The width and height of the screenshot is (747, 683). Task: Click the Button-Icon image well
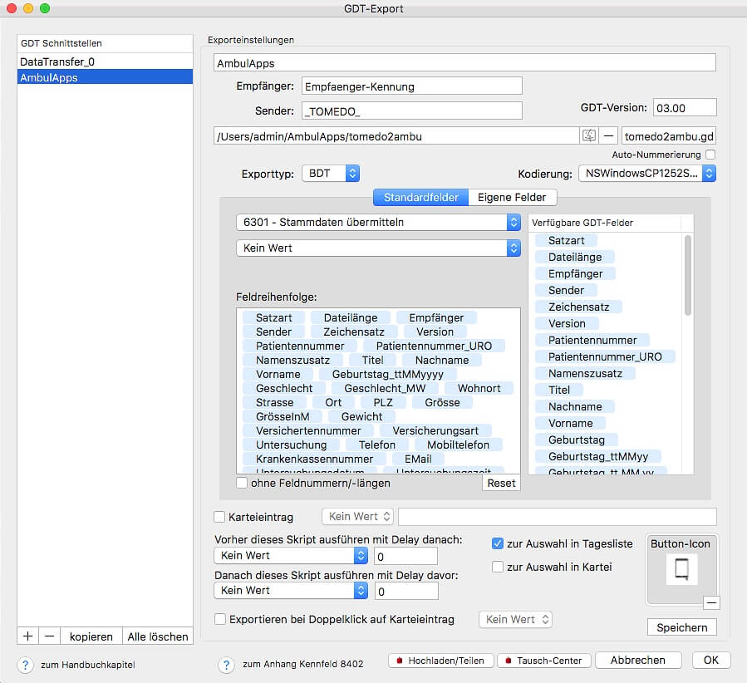pos(681,568)
